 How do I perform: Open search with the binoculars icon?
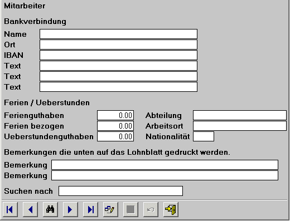click(x=50, y=209)
